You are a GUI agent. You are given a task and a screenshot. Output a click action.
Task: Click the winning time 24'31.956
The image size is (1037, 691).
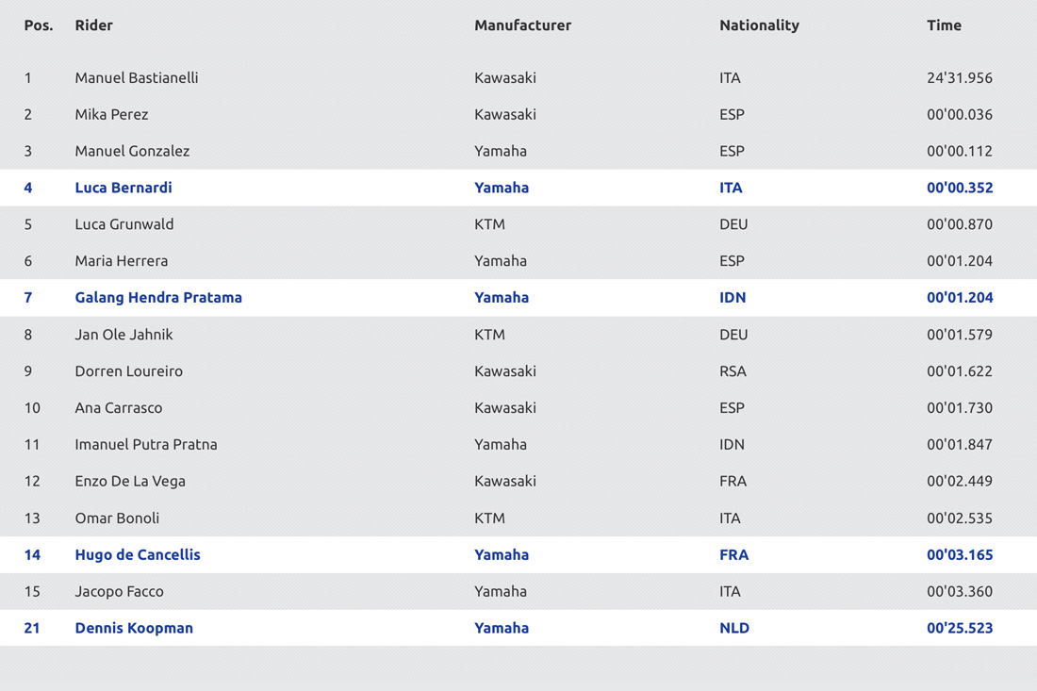960,77
